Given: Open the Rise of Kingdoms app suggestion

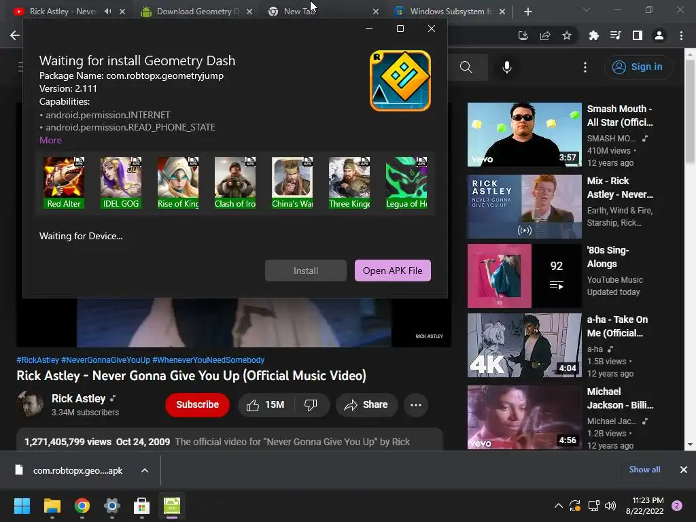Looking at the screenshot, I should tap(178, 182).
